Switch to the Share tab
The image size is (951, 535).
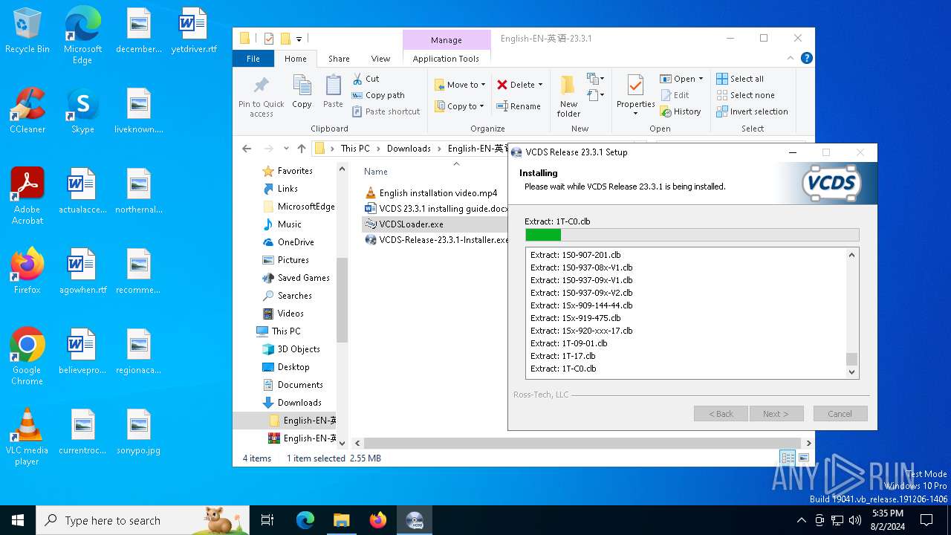pyautogui.click(x=339, y=59)
